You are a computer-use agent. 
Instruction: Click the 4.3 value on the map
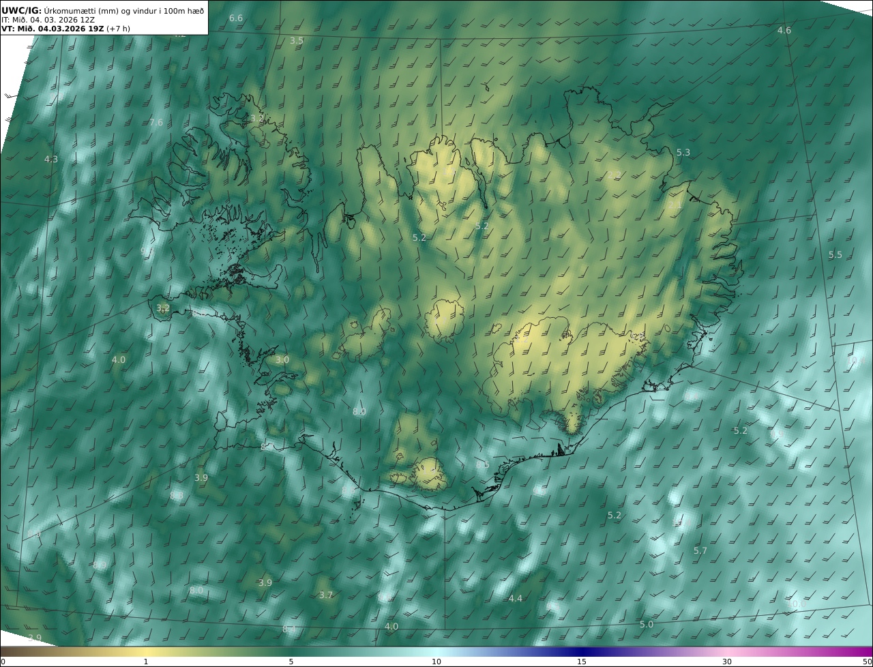coord(51,159)
